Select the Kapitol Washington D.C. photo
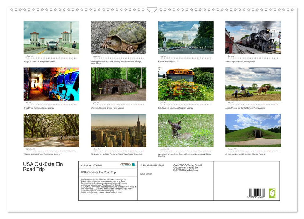This screenshot has width=304, height=219. 185,38
